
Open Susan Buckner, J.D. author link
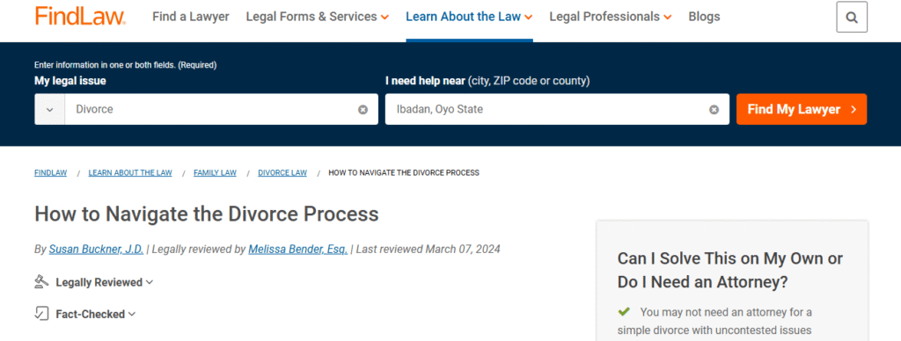(96, 249)
